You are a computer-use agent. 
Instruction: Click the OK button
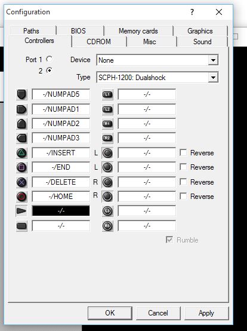[x=110, y=313]
